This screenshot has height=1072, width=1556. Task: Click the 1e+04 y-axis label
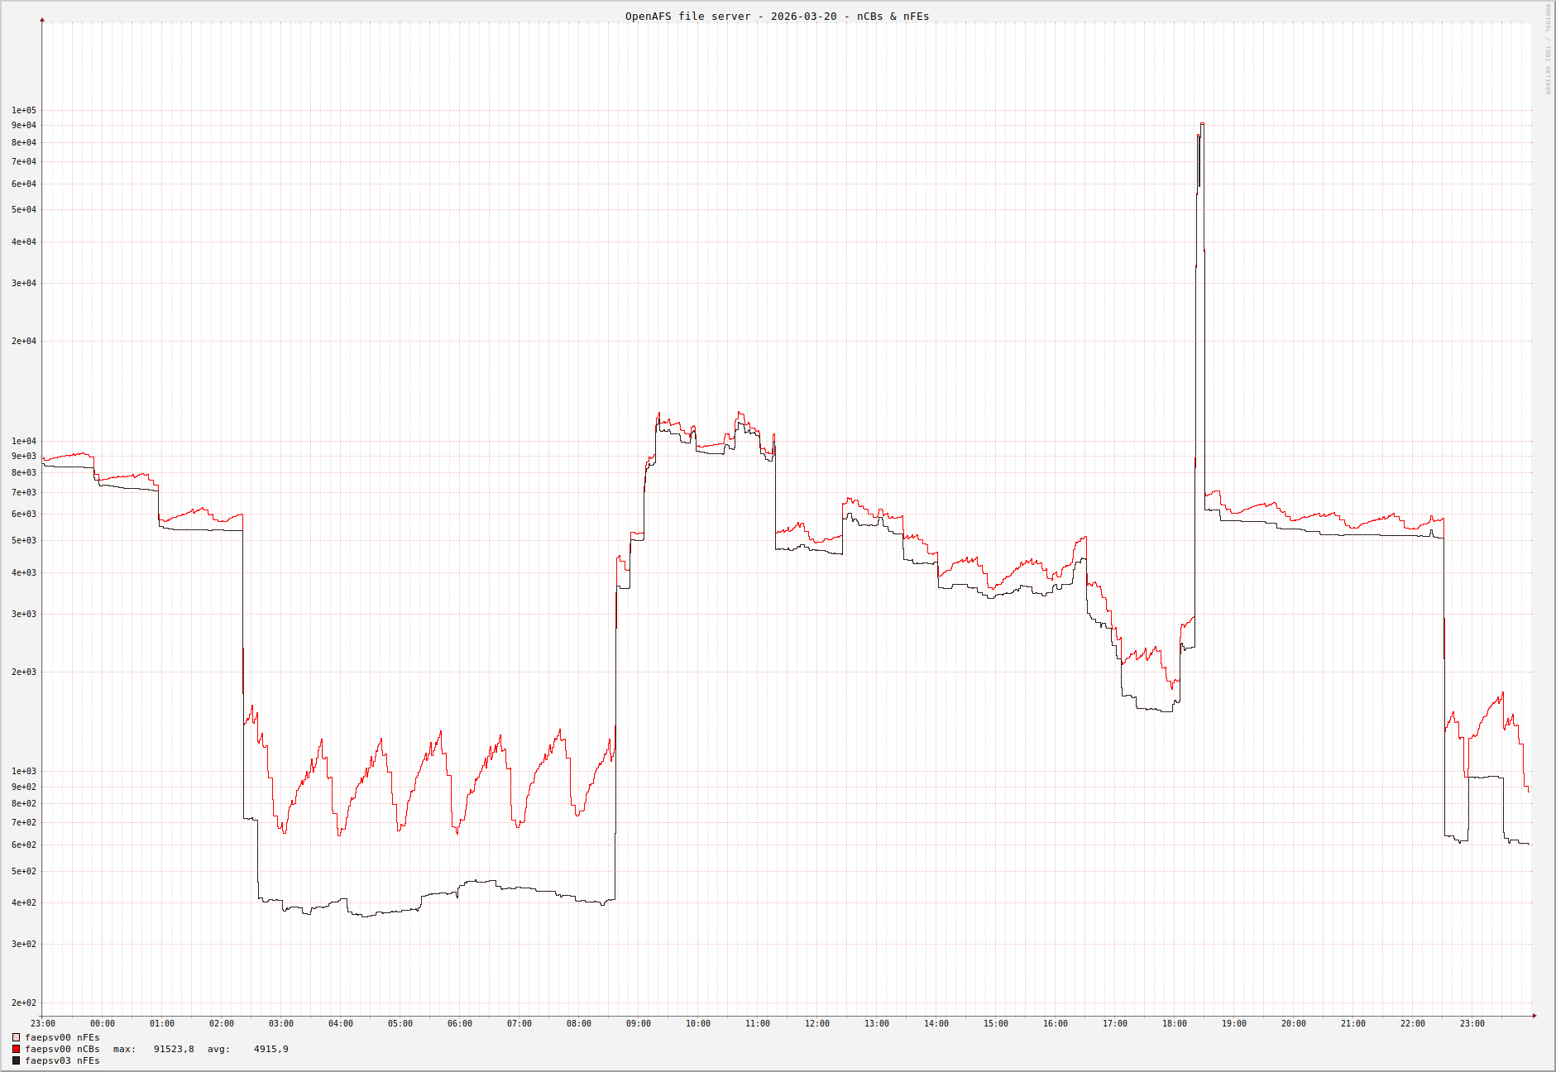[x=24, y=441]
